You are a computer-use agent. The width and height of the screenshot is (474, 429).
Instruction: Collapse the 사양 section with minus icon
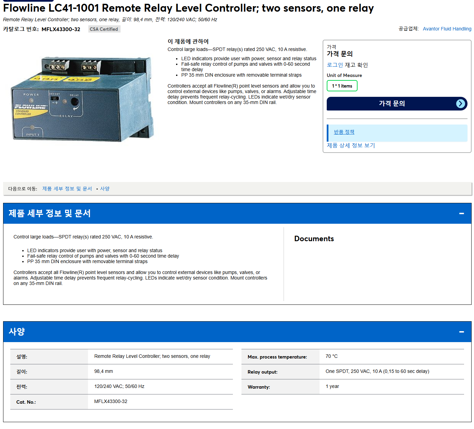461,332
